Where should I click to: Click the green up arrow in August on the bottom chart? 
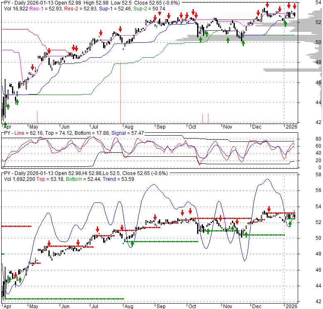coord(132,244)
